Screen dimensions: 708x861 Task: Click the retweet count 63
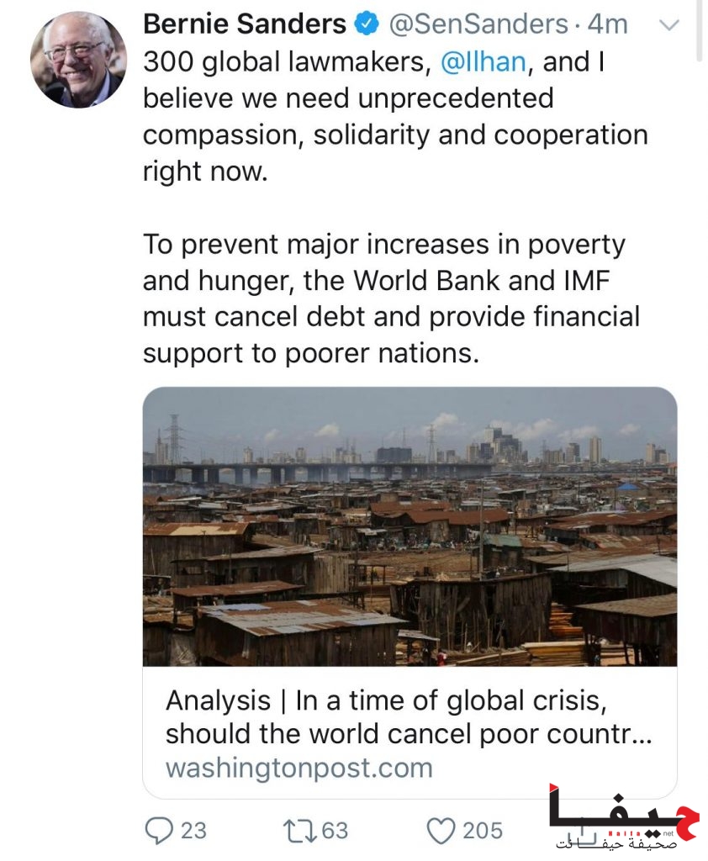tap(335, 830)
